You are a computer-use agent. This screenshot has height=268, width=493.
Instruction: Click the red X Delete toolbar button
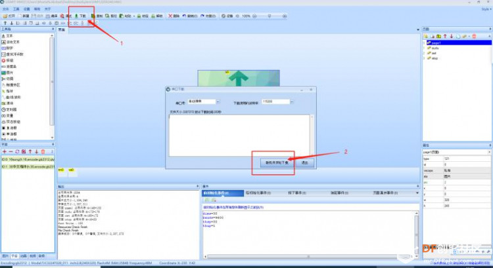point(174,16)
